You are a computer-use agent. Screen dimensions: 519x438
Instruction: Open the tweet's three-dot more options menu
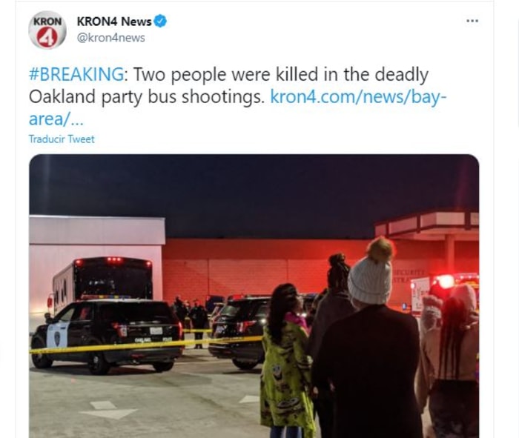pos(472,21)
